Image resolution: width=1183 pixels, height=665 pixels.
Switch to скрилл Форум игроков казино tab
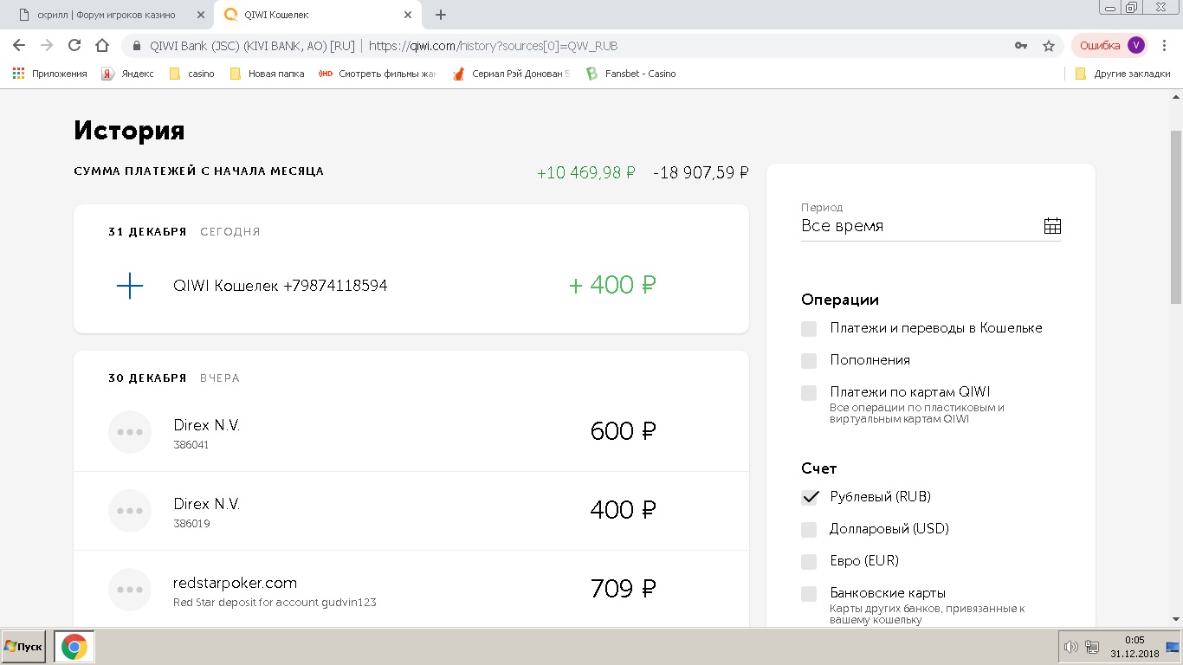pyautogui.click(x=107, y=15)
